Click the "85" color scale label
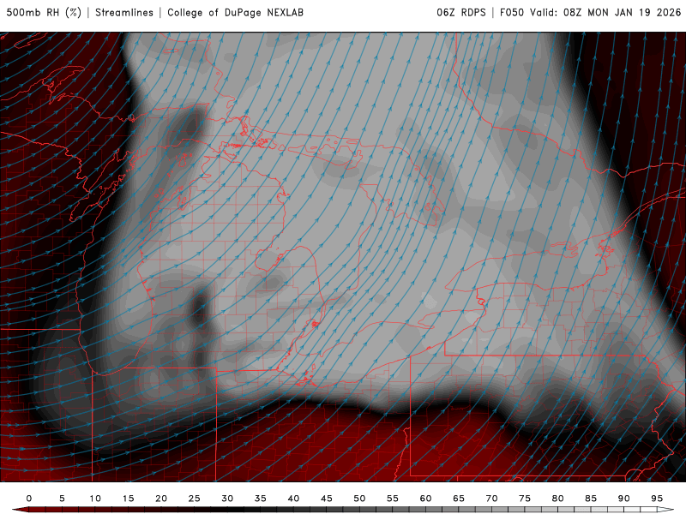The width and height of the screenshot is (686, 514). (591, 499)
